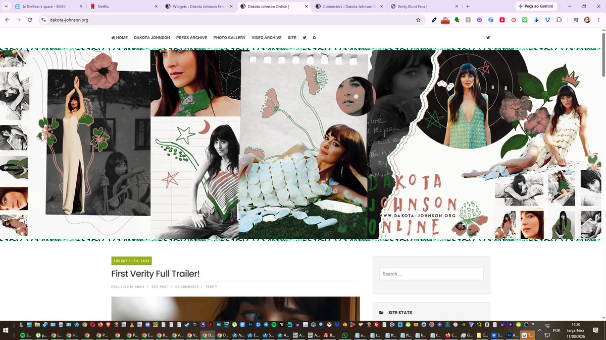
Task: Switch to the Connectors Dakota Johnson tab
Action: 349,7
